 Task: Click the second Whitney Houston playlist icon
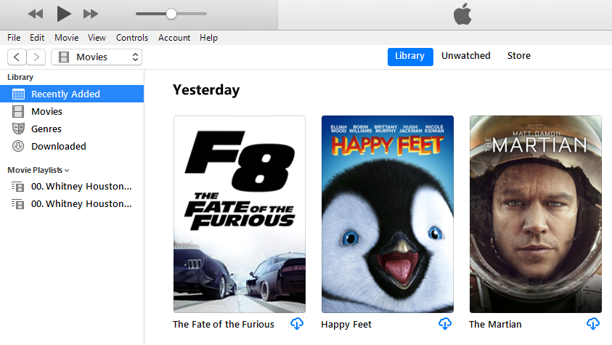tap(17, 203)
